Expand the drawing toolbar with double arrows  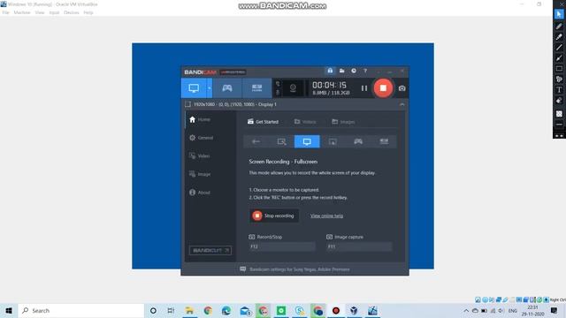[x=559, y=135]
